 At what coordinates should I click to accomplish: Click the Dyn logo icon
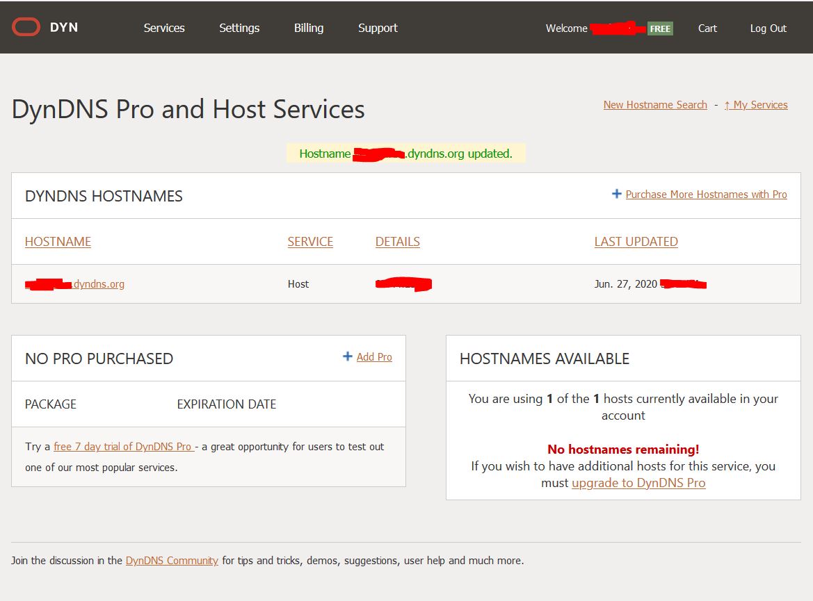point(26,27)
